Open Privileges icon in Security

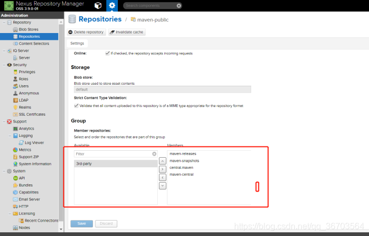click(15, 72)
